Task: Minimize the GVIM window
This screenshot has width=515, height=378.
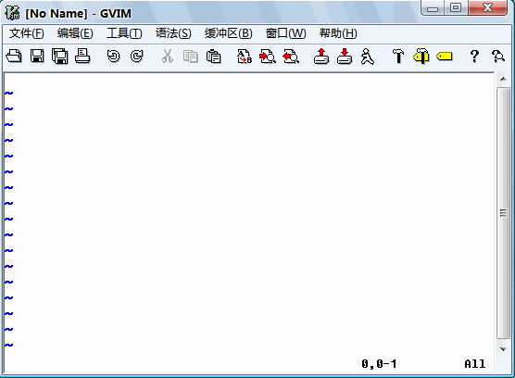Action: coord(433,8)
